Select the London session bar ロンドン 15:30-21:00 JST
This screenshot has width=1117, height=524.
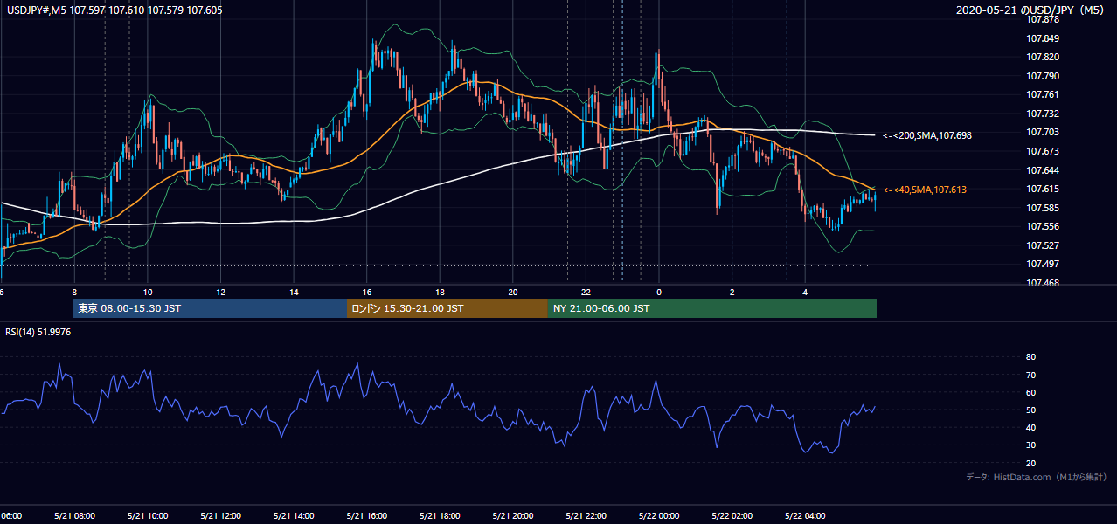coord(447,308)
